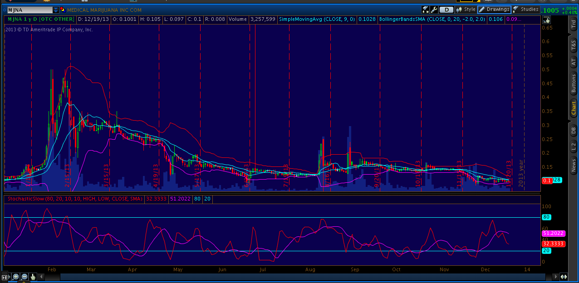Screen dimensions: 579x283
Task: Open chart settings wrench icon
Action: [x=434, y=10]
